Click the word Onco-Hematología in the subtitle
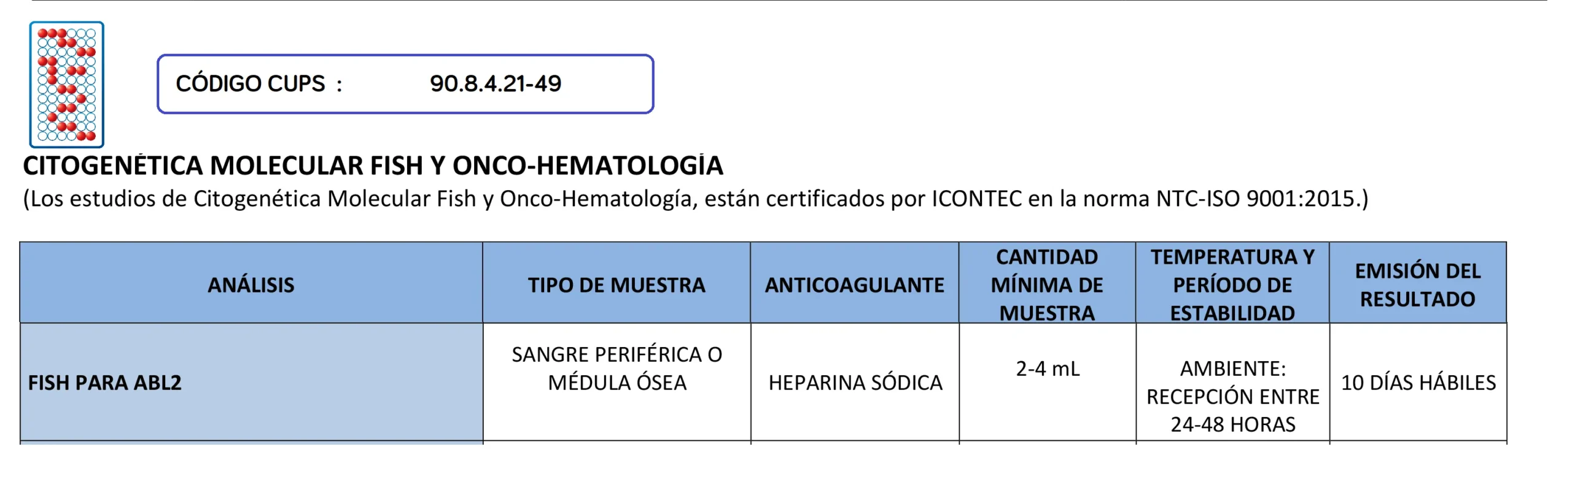 pyautogui.click(x=596, y=199)
